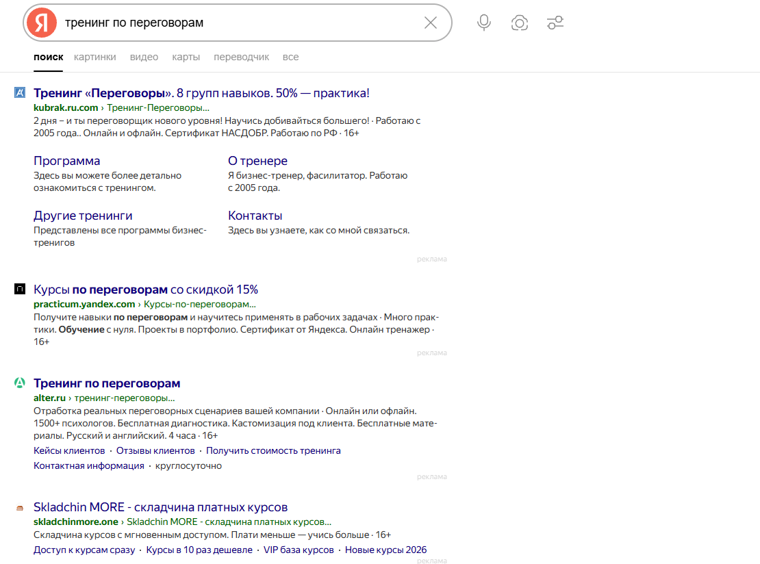Screen dimensions: 760x564
Task: Open Доступ к курсам сразу link
Action: point(84,550)
